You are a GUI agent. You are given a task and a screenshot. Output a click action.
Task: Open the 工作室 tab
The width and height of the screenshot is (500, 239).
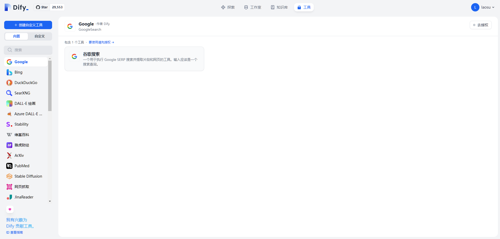[x=253, y=7]
